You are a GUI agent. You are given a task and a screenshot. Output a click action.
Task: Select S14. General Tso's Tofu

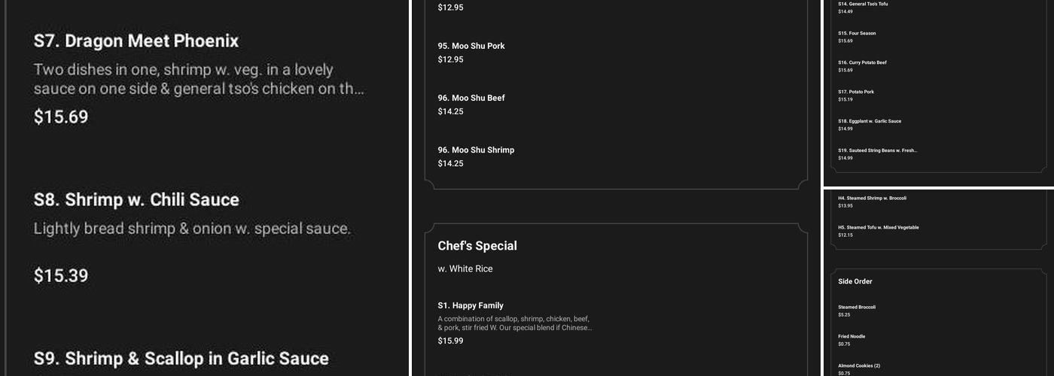863,4
